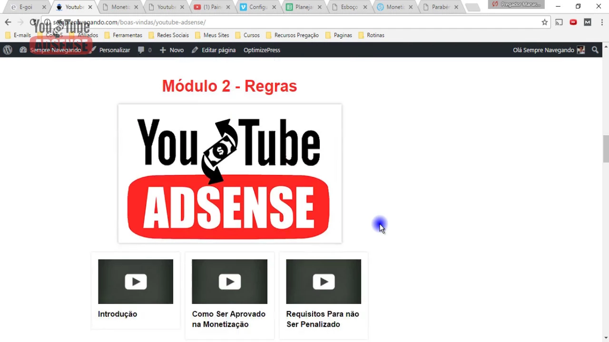
Task: Click the Pregador Manas window title label
Action: tap(521, 4)
